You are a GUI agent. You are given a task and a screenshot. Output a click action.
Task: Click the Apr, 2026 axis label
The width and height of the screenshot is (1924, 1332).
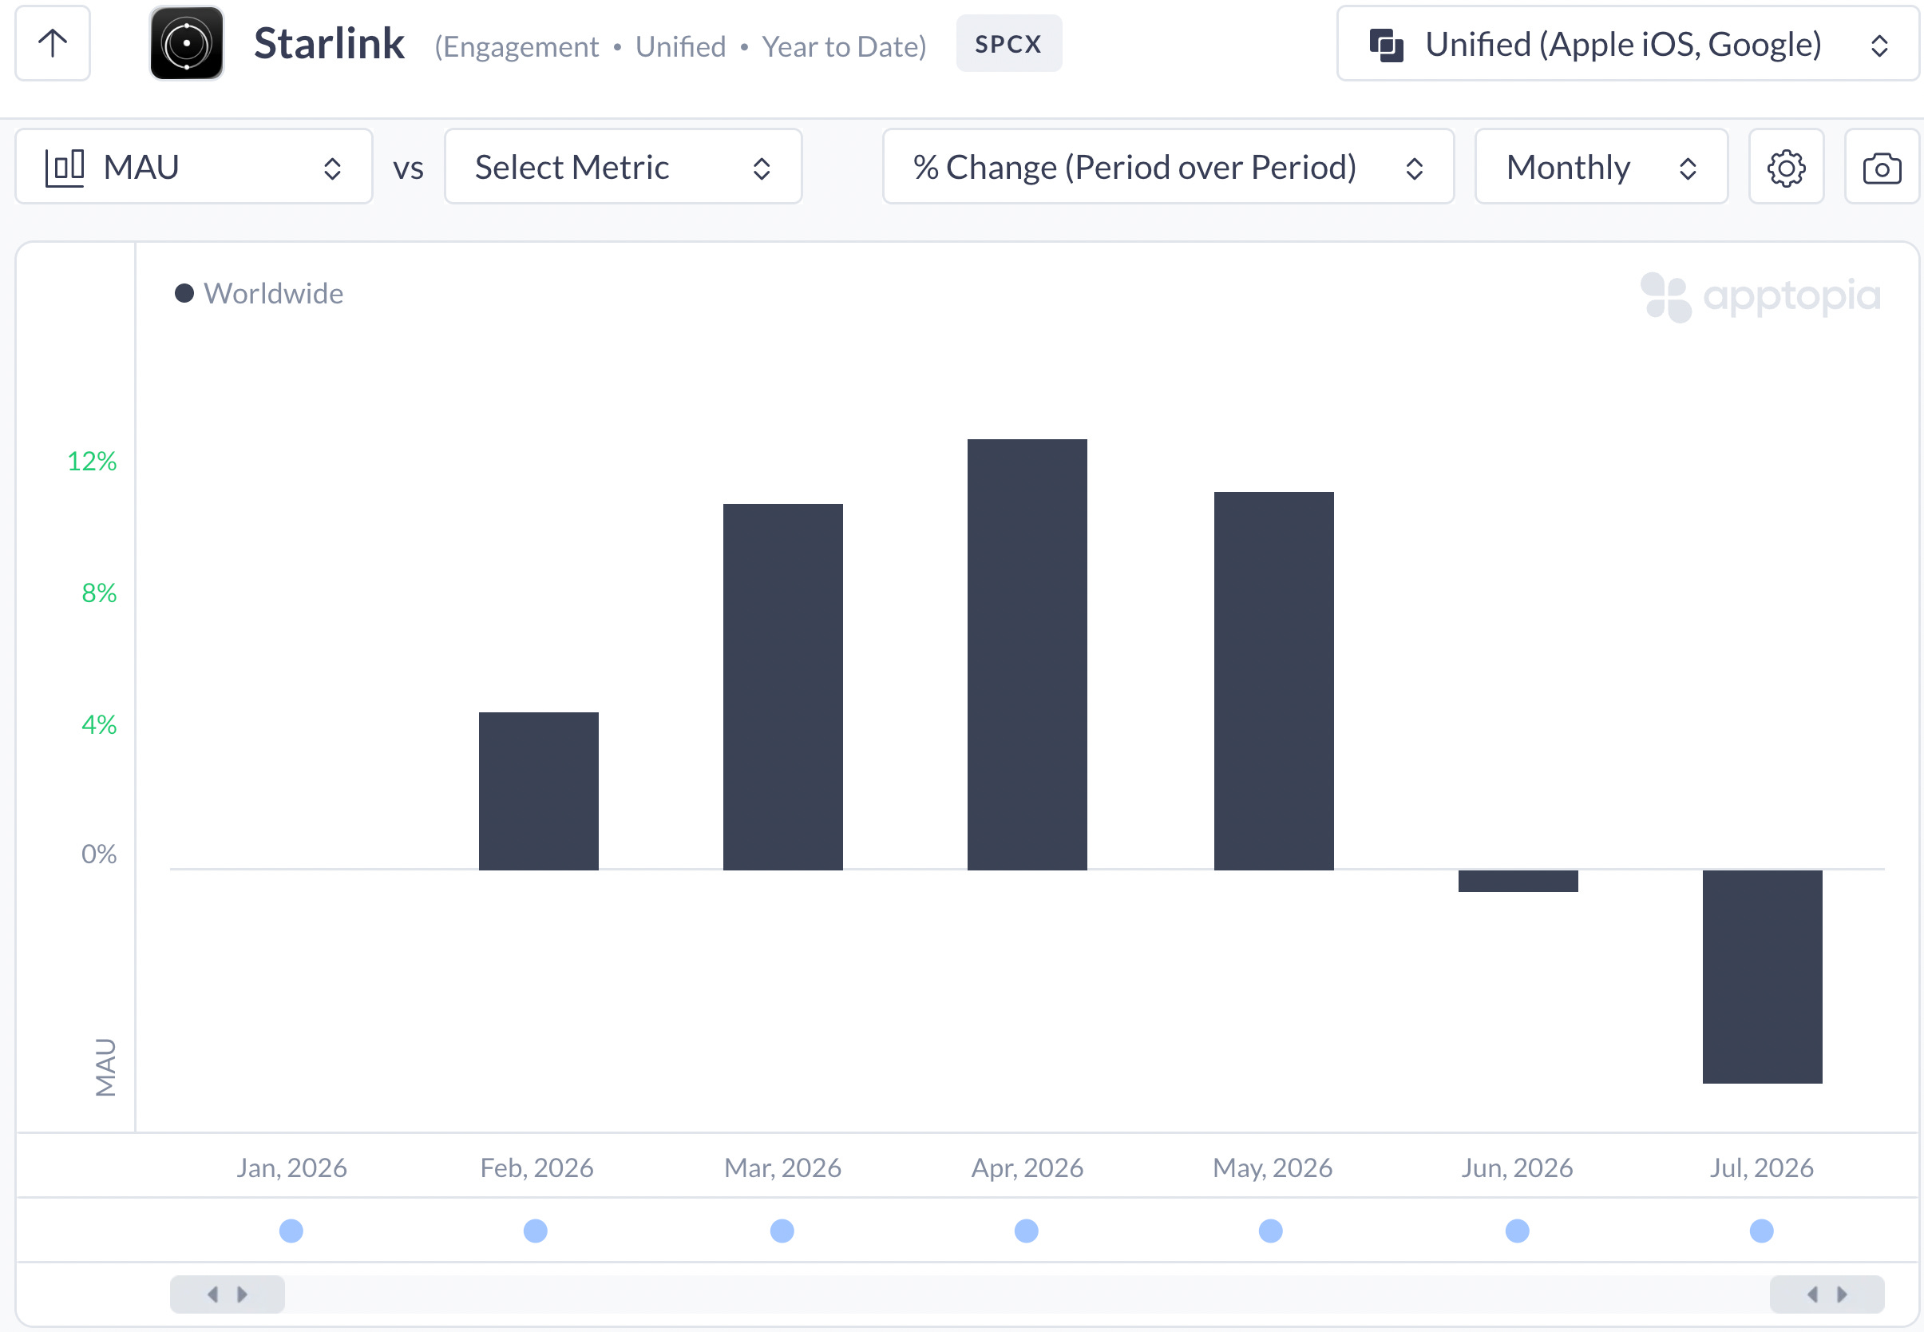click(1027, 1167)
